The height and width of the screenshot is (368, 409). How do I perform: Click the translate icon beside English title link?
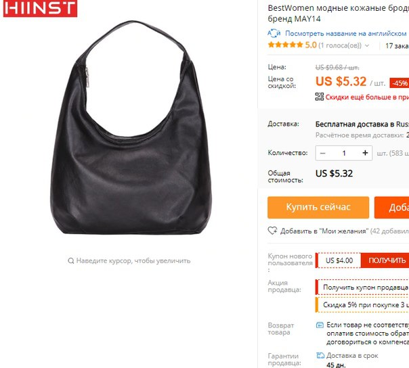274,33
